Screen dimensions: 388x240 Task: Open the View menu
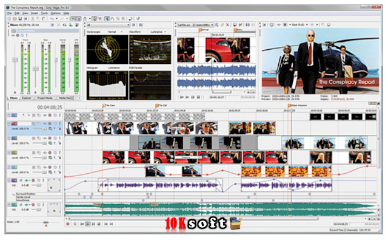click(25, 13)
